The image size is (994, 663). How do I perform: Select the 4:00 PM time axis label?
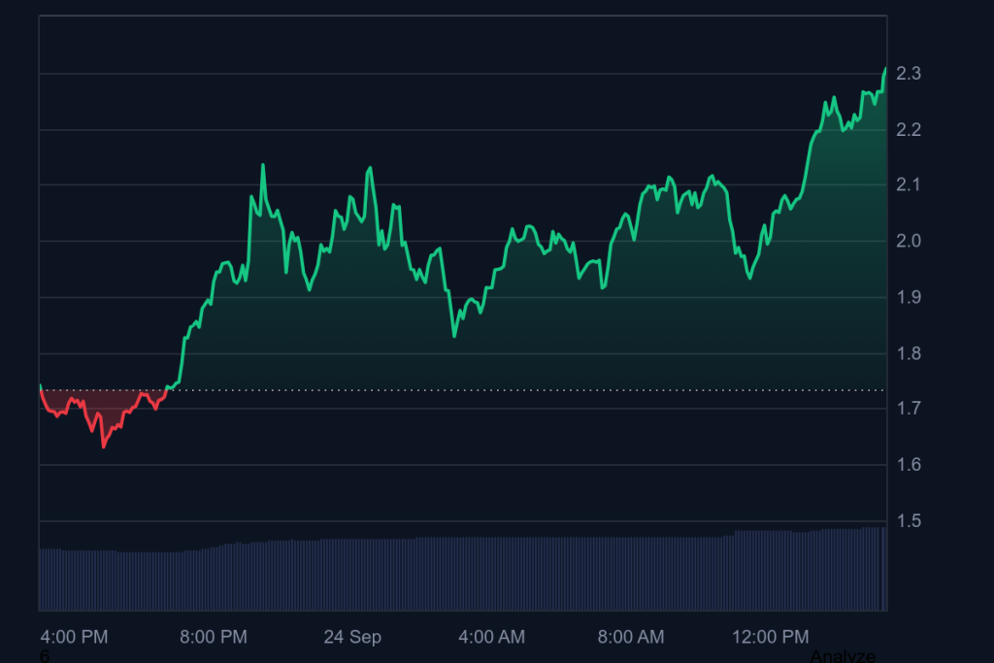[75, 637]
